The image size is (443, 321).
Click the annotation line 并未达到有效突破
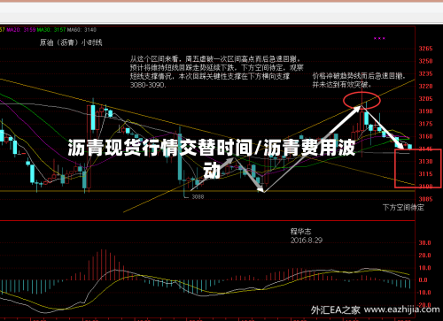[342, 85]
